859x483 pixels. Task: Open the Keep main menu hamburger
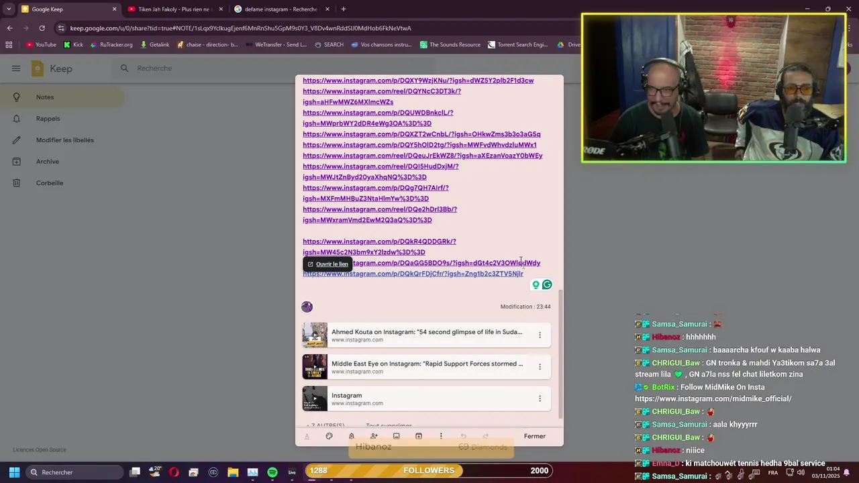click(x=16, y=68)
